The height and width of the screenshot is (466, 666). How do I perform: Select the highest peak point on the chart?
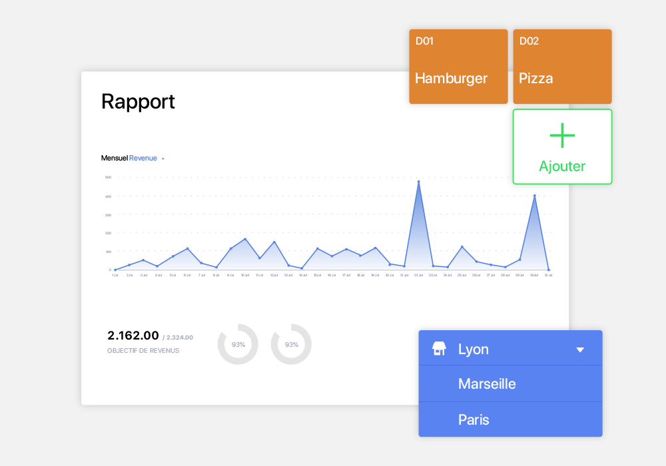click(x=419, y=182)
